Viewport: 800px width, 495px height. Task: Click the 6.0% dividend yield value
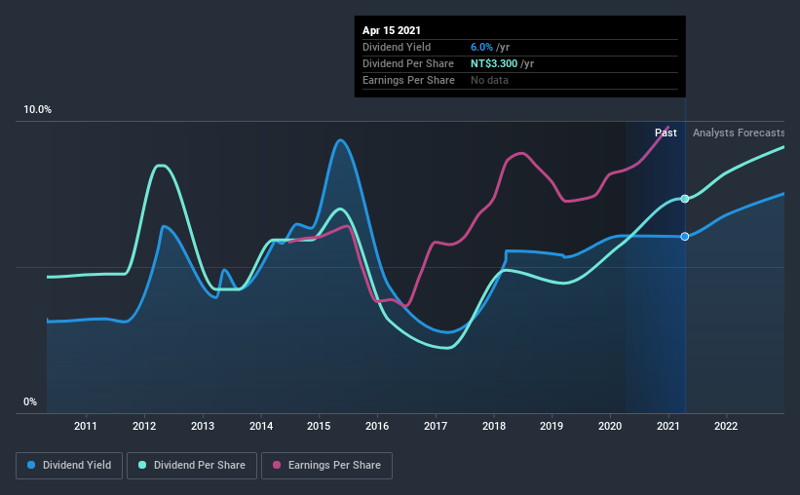point(481,47)
